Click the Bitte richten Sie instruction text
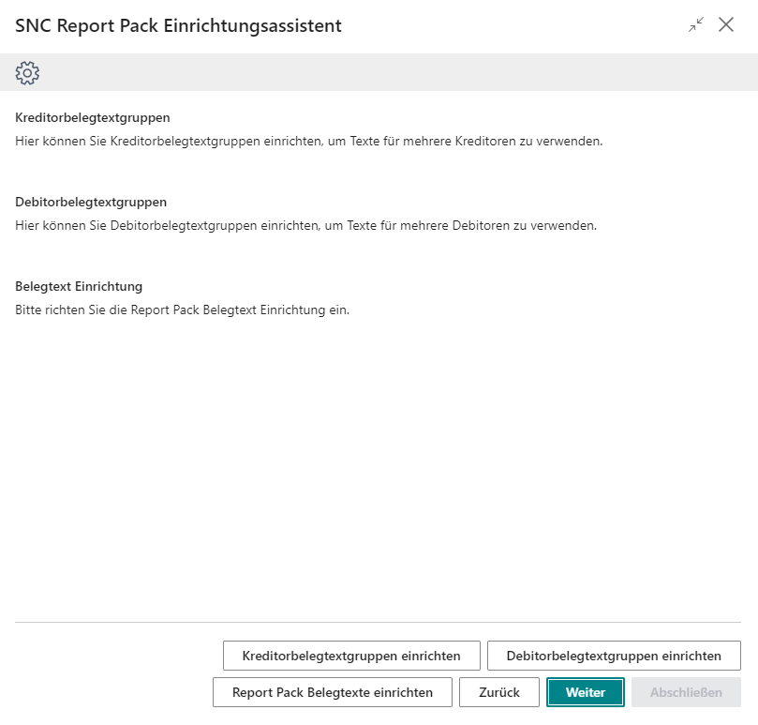This screenshot has width=758, height=725. click(x=182, y=310)
